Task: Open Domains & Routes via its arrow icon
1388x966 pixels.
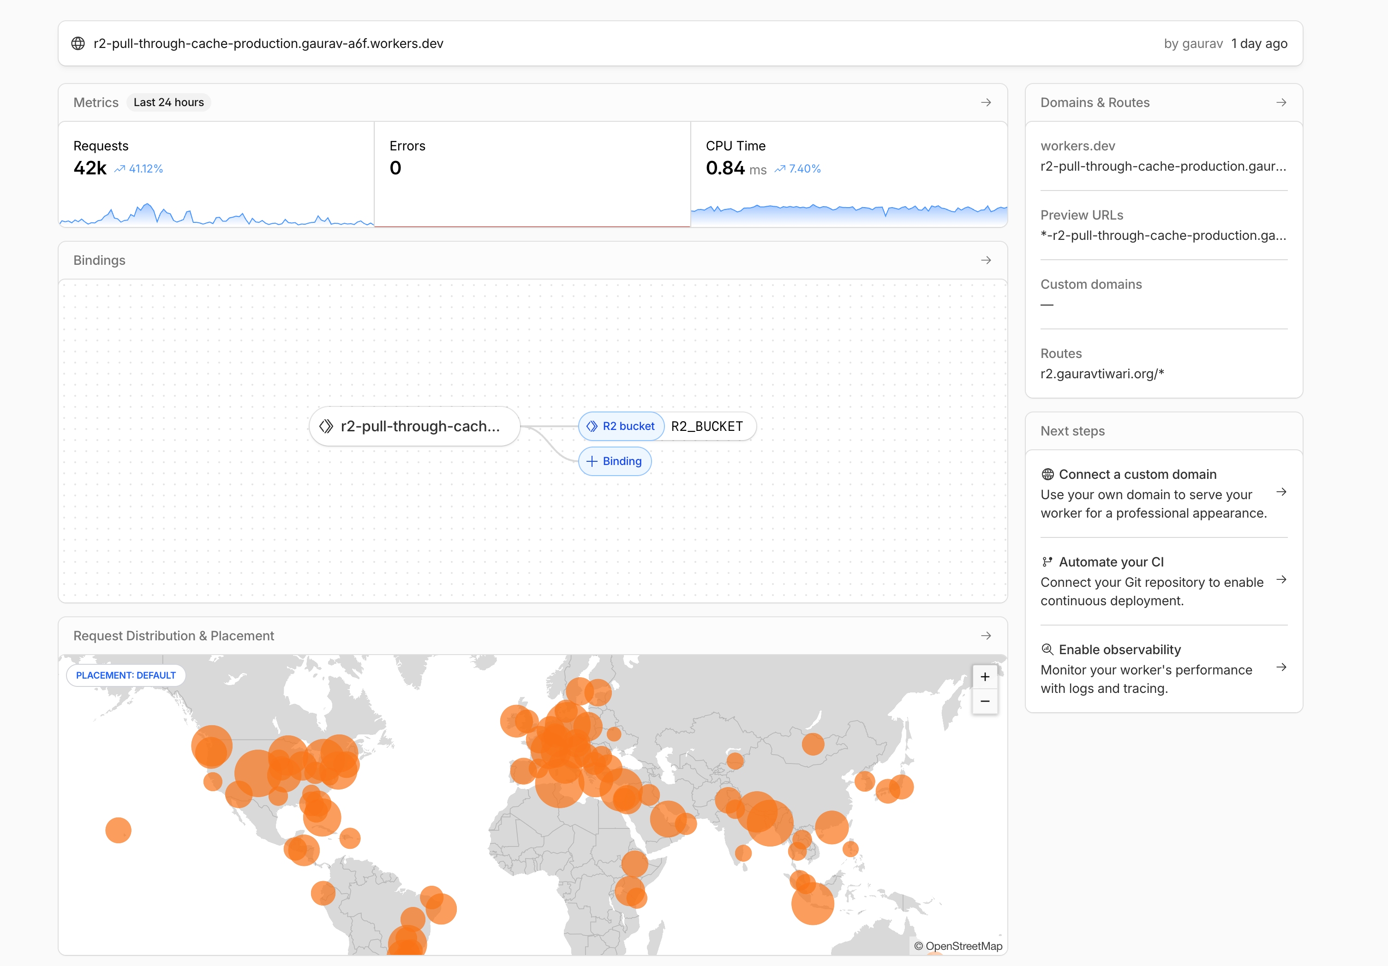Action: [1281, 102]
